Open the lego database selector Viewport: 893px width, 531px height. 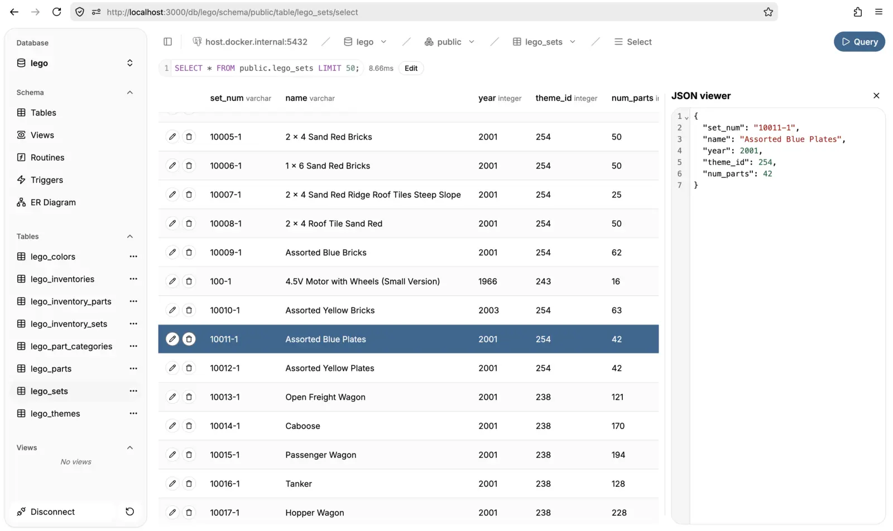tap(75, 63)
